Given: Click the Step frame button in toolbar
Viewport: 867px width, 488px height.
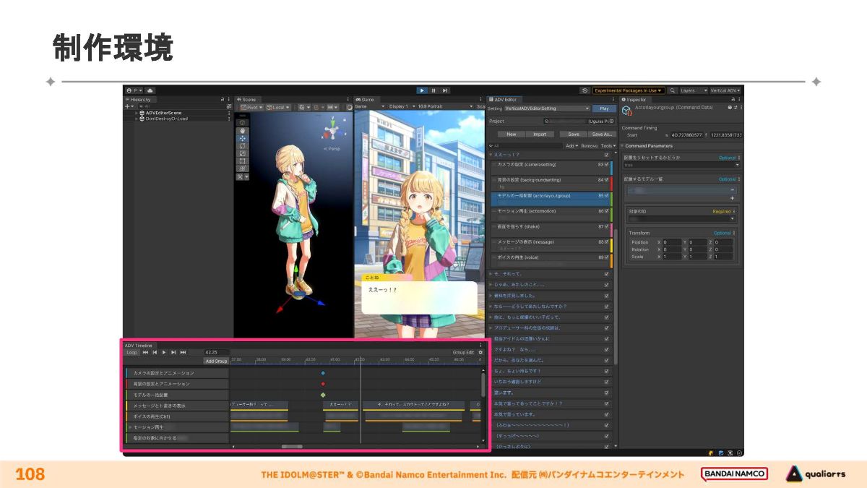Looking at the screenshot, I should (444, 90).
